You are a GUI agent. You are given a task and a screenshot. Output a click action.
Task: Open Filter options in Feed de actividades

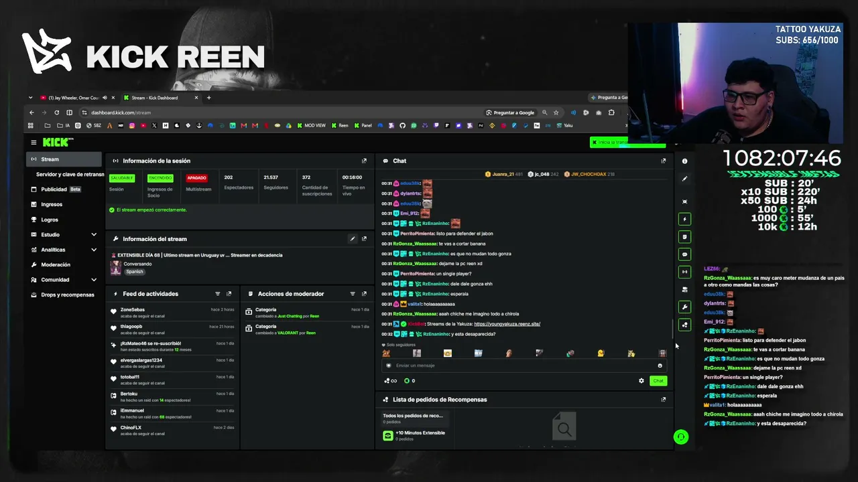coord(218,294)
